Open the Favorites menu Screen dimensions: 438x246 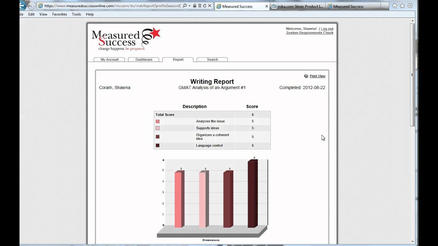click(60, 14)
